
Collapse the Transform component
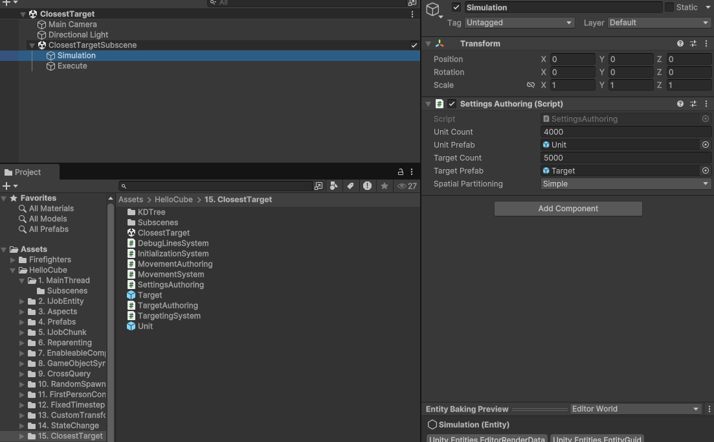[428, 43]
